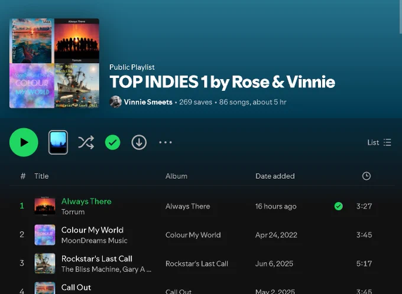This screenshot has width=402, height=294.
Task: Click the vertical scrollbar thumb at top right
Action: point(401,17)
